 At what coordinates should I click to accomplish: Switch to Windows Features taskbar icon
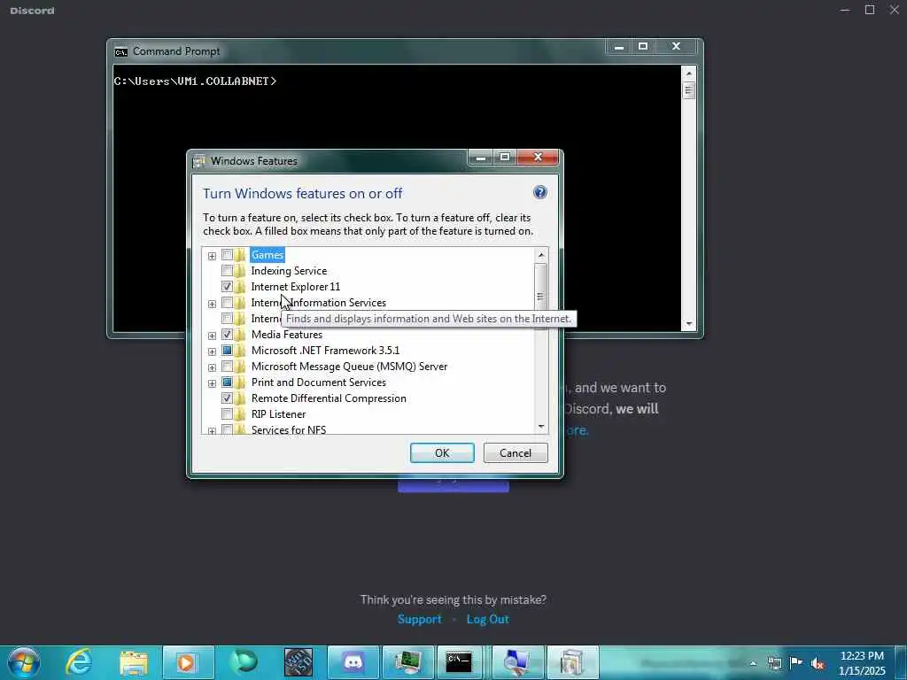tap(573, 662)
